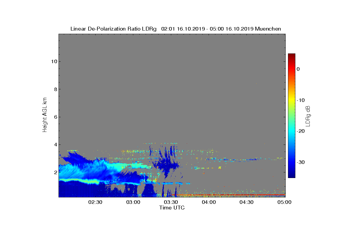Click the 03:00 time tick label
353x235 pixels.
tap(133, 202)
